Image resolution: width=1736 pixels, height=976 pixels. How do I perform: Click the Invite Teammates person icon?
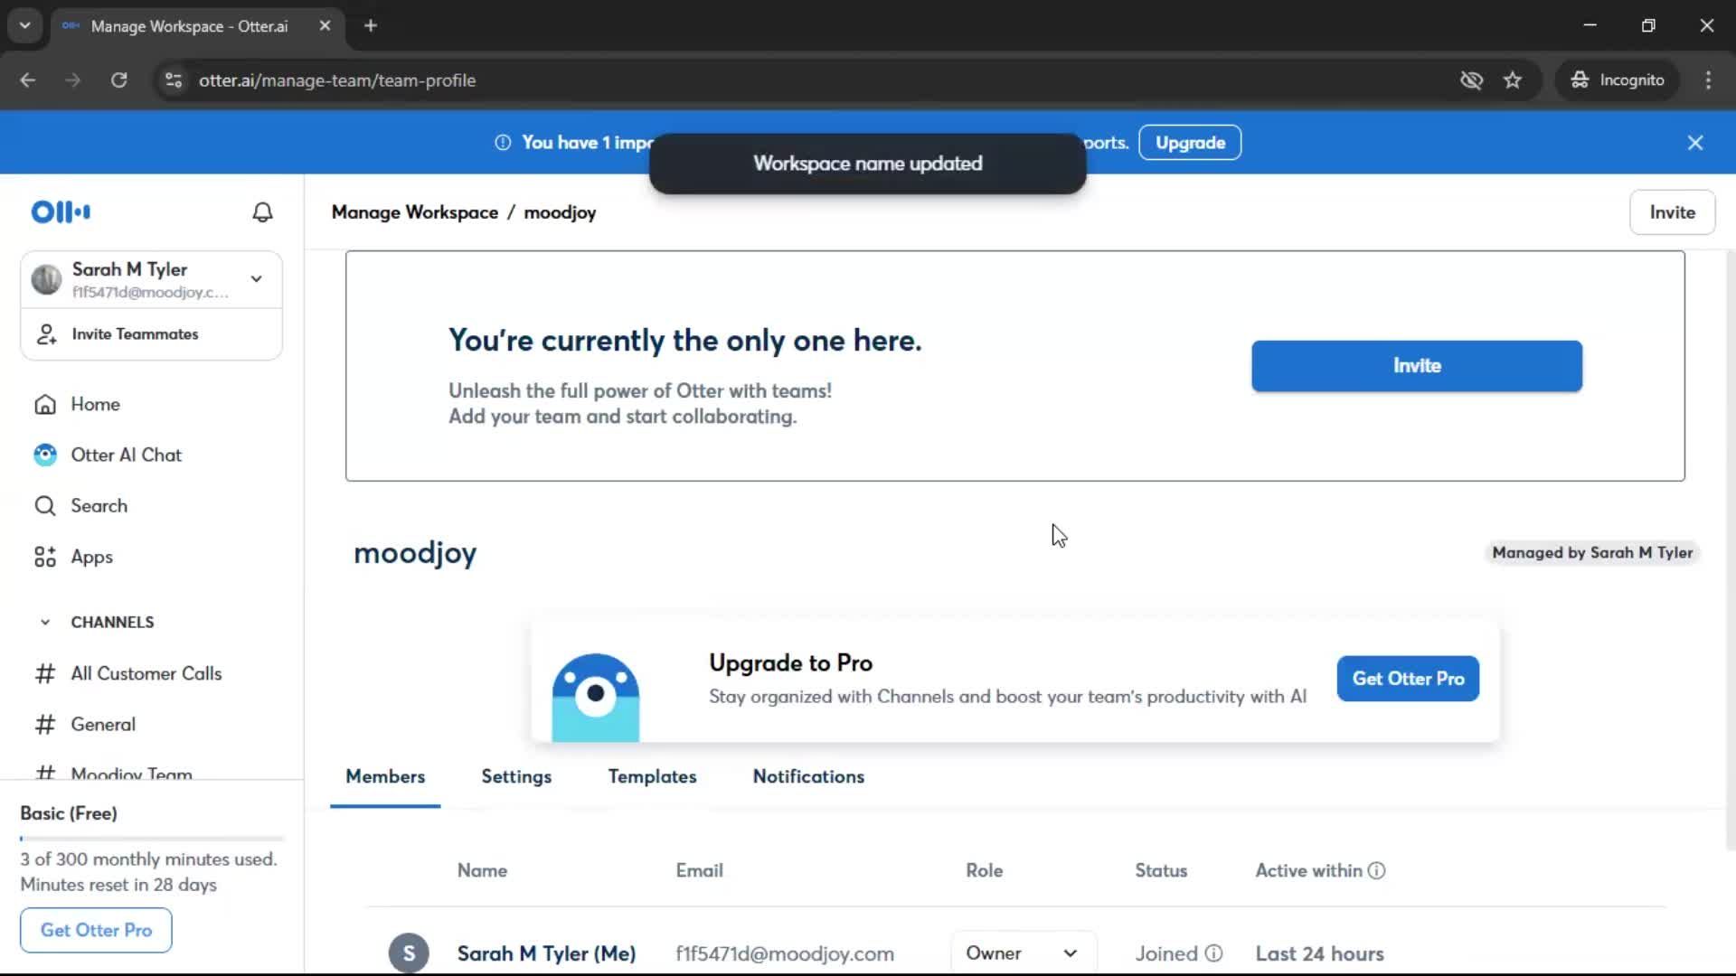click(x=46, y=334)
